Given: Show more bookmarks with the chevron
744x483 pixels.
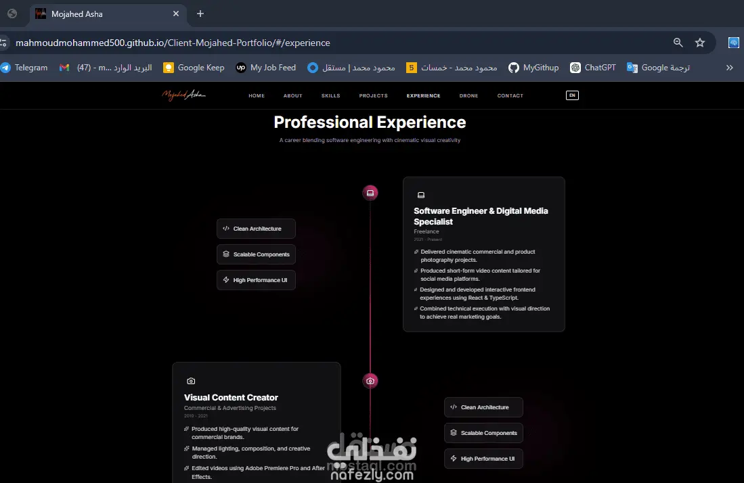Looking at the screenshot, I should pos(730,68).
